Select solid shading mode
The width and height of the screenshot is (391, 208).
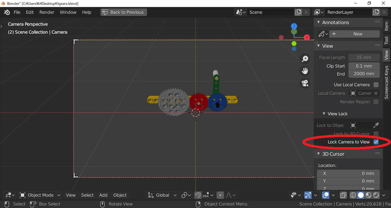point(361,195)
